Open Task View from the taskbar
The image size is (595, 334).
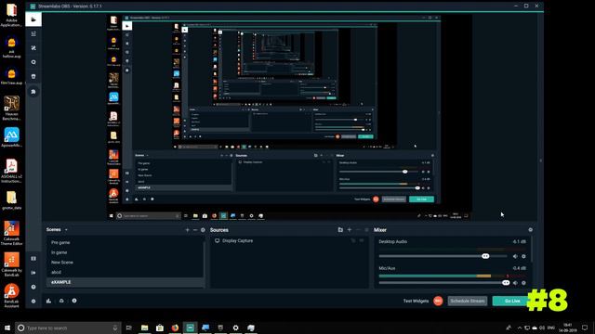click(x=129, y=328)
